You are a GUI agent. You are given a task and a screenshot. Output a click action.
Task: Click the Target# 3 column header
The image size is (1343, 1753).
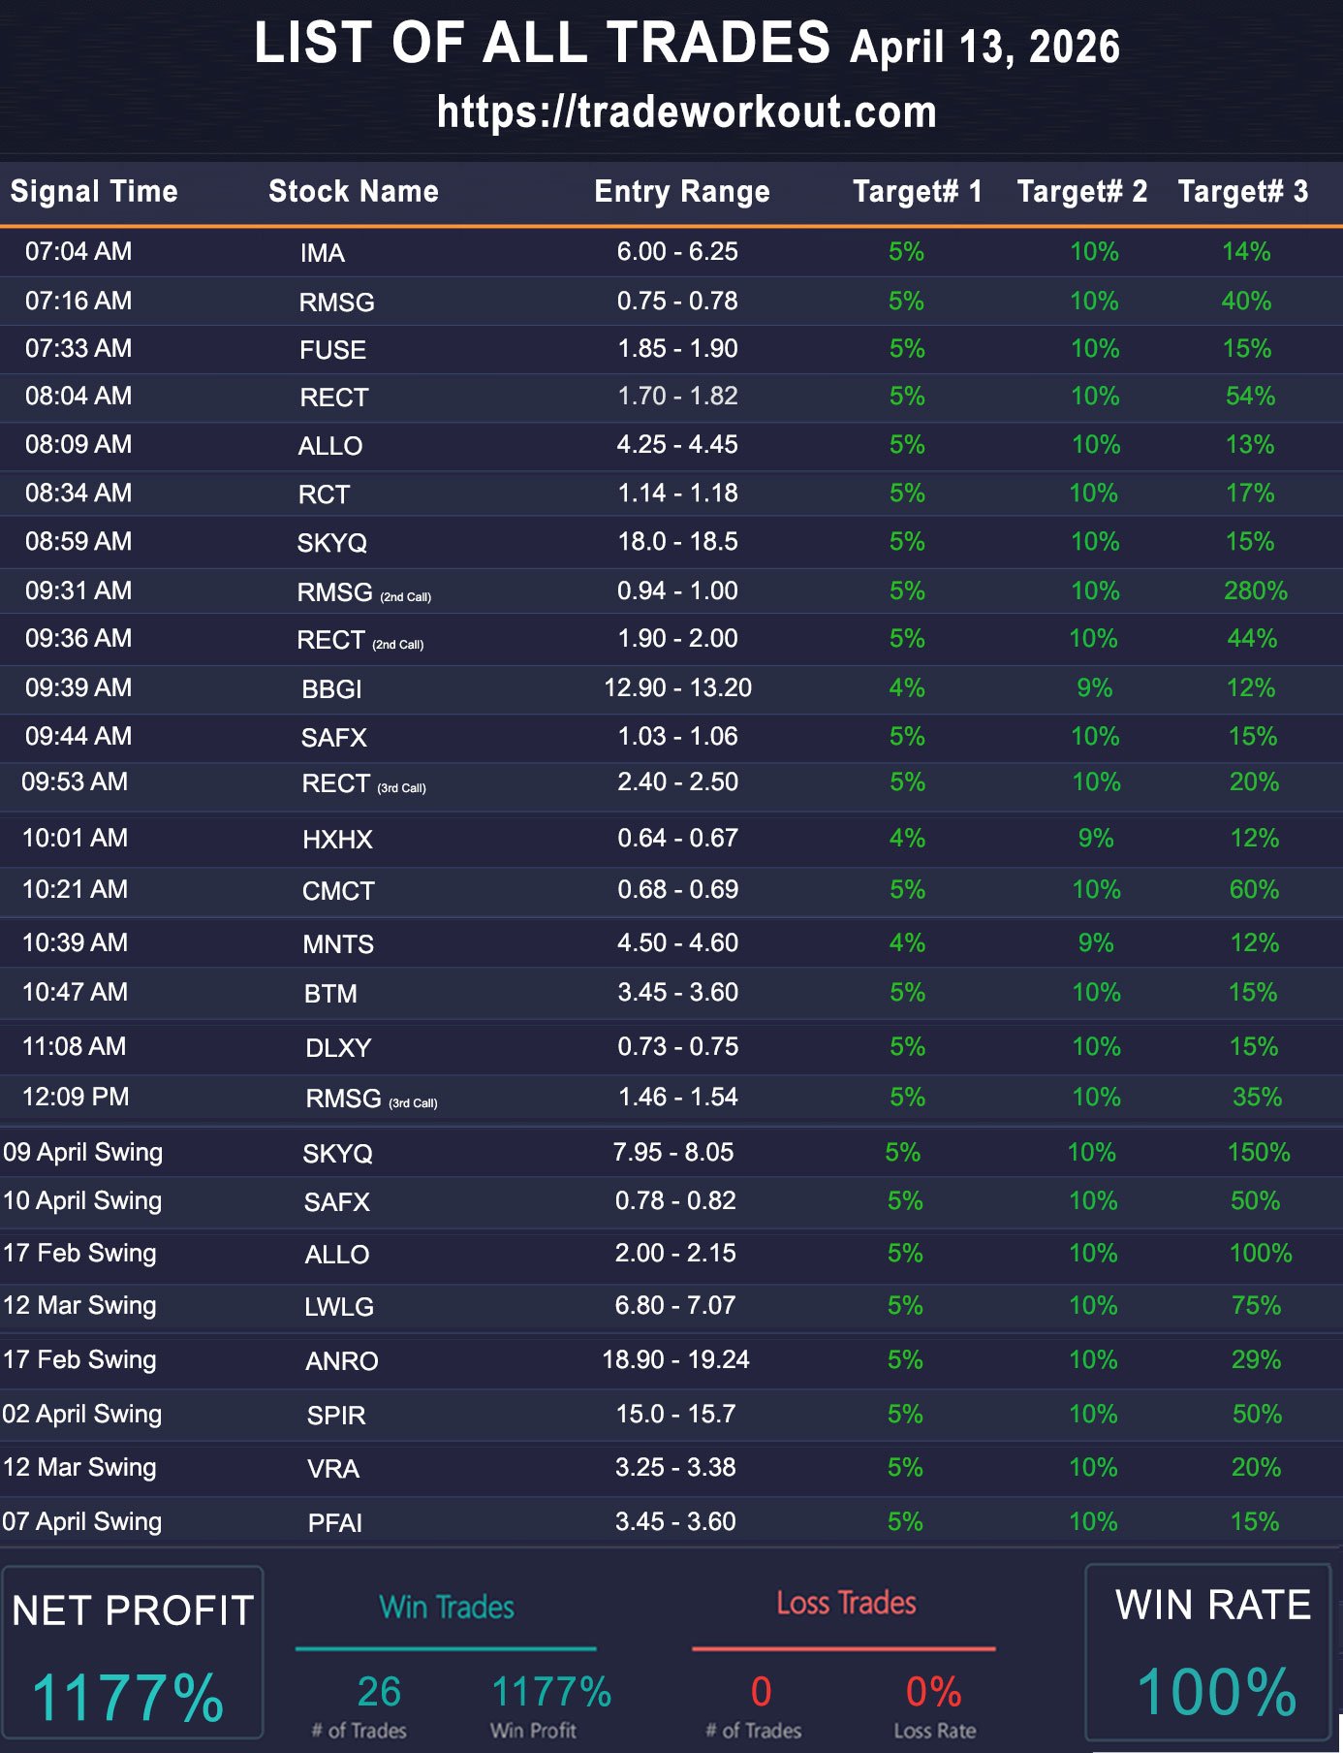[1242, 191]
